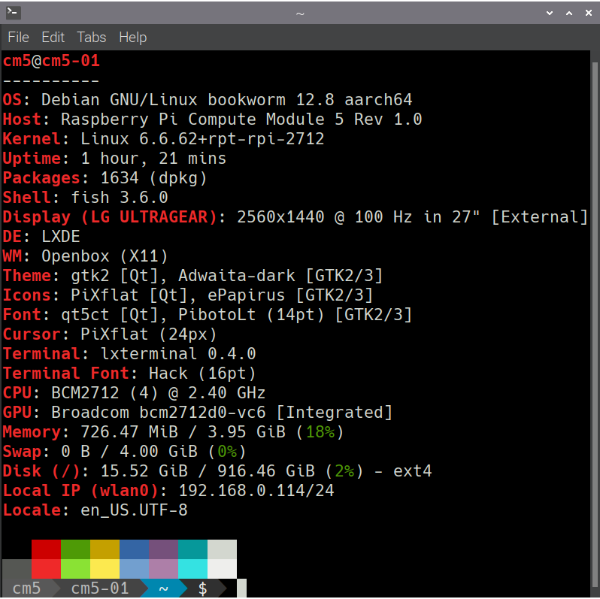Image resolution: width=600 pixels, height=599 pixels.
Task: Click the green '0%' swap percentage
Action: (227, 452)
